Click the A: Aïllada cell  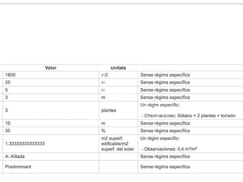click(51, 157)
